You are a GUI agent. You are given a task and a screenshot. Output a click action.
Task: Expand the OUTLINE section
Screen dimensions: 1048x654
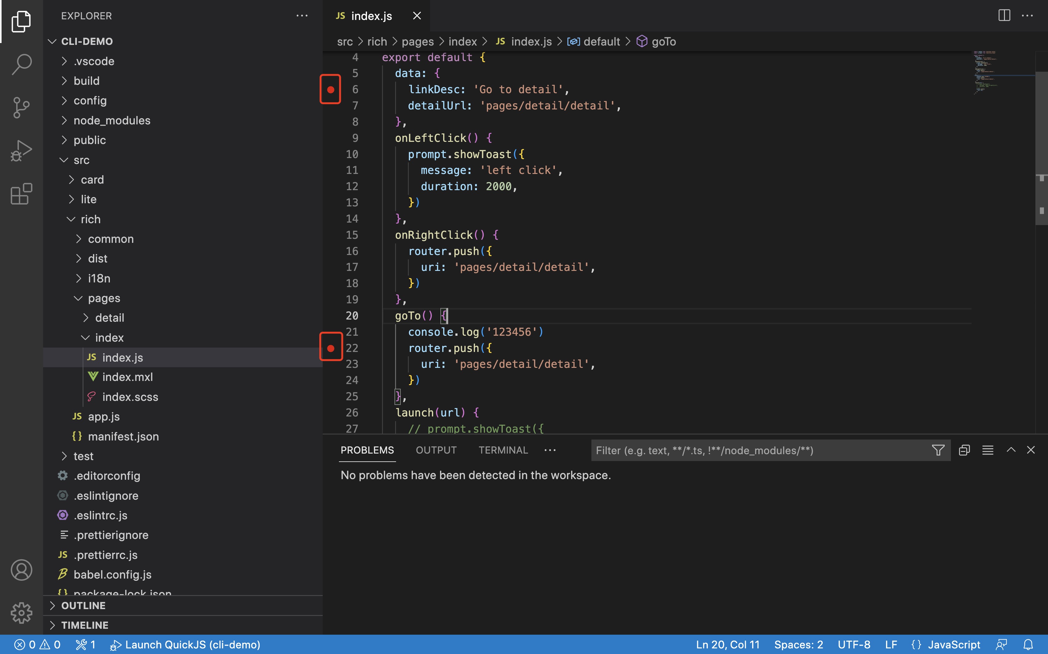coord(183,606)
